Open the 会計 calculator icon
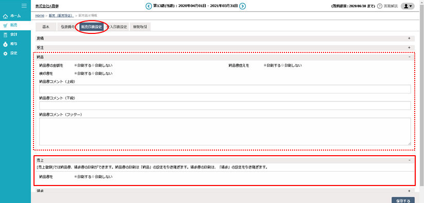The width and height of the screenshot is (424, 203). coord(5,35)
